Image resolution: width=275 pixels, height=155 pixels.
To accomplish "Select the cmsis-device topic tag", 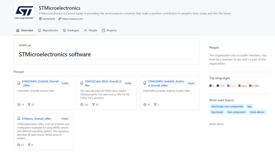I will point(257,112).
